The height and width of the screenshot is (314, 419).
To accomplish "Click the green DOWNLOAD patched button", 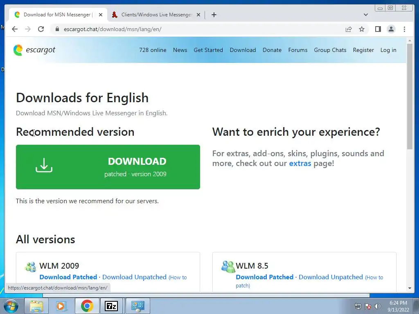I will 108,167.
